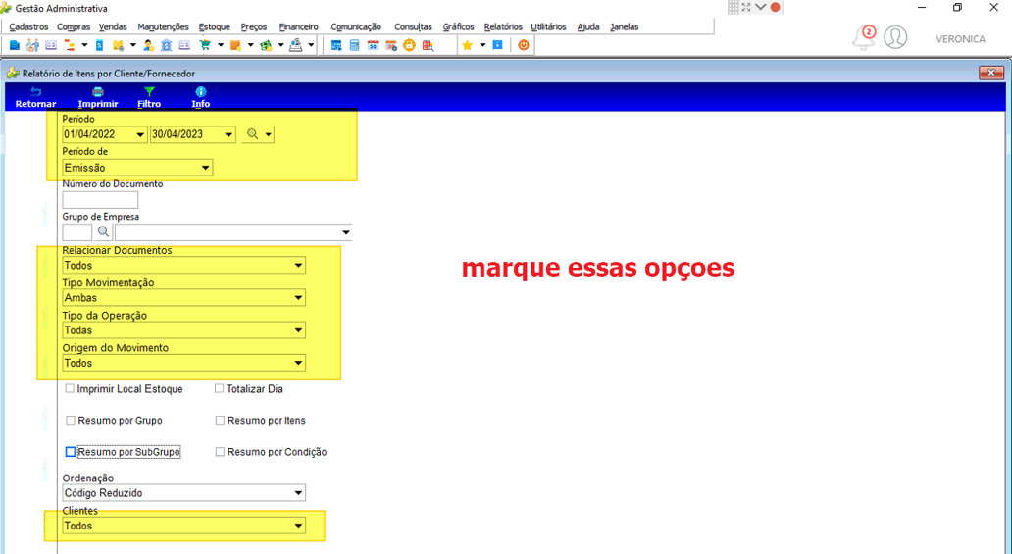Image resolution: width=1012 pixels, height=554 pixels.
Task: Open the Cadastros menu
Action: point(28,26)
